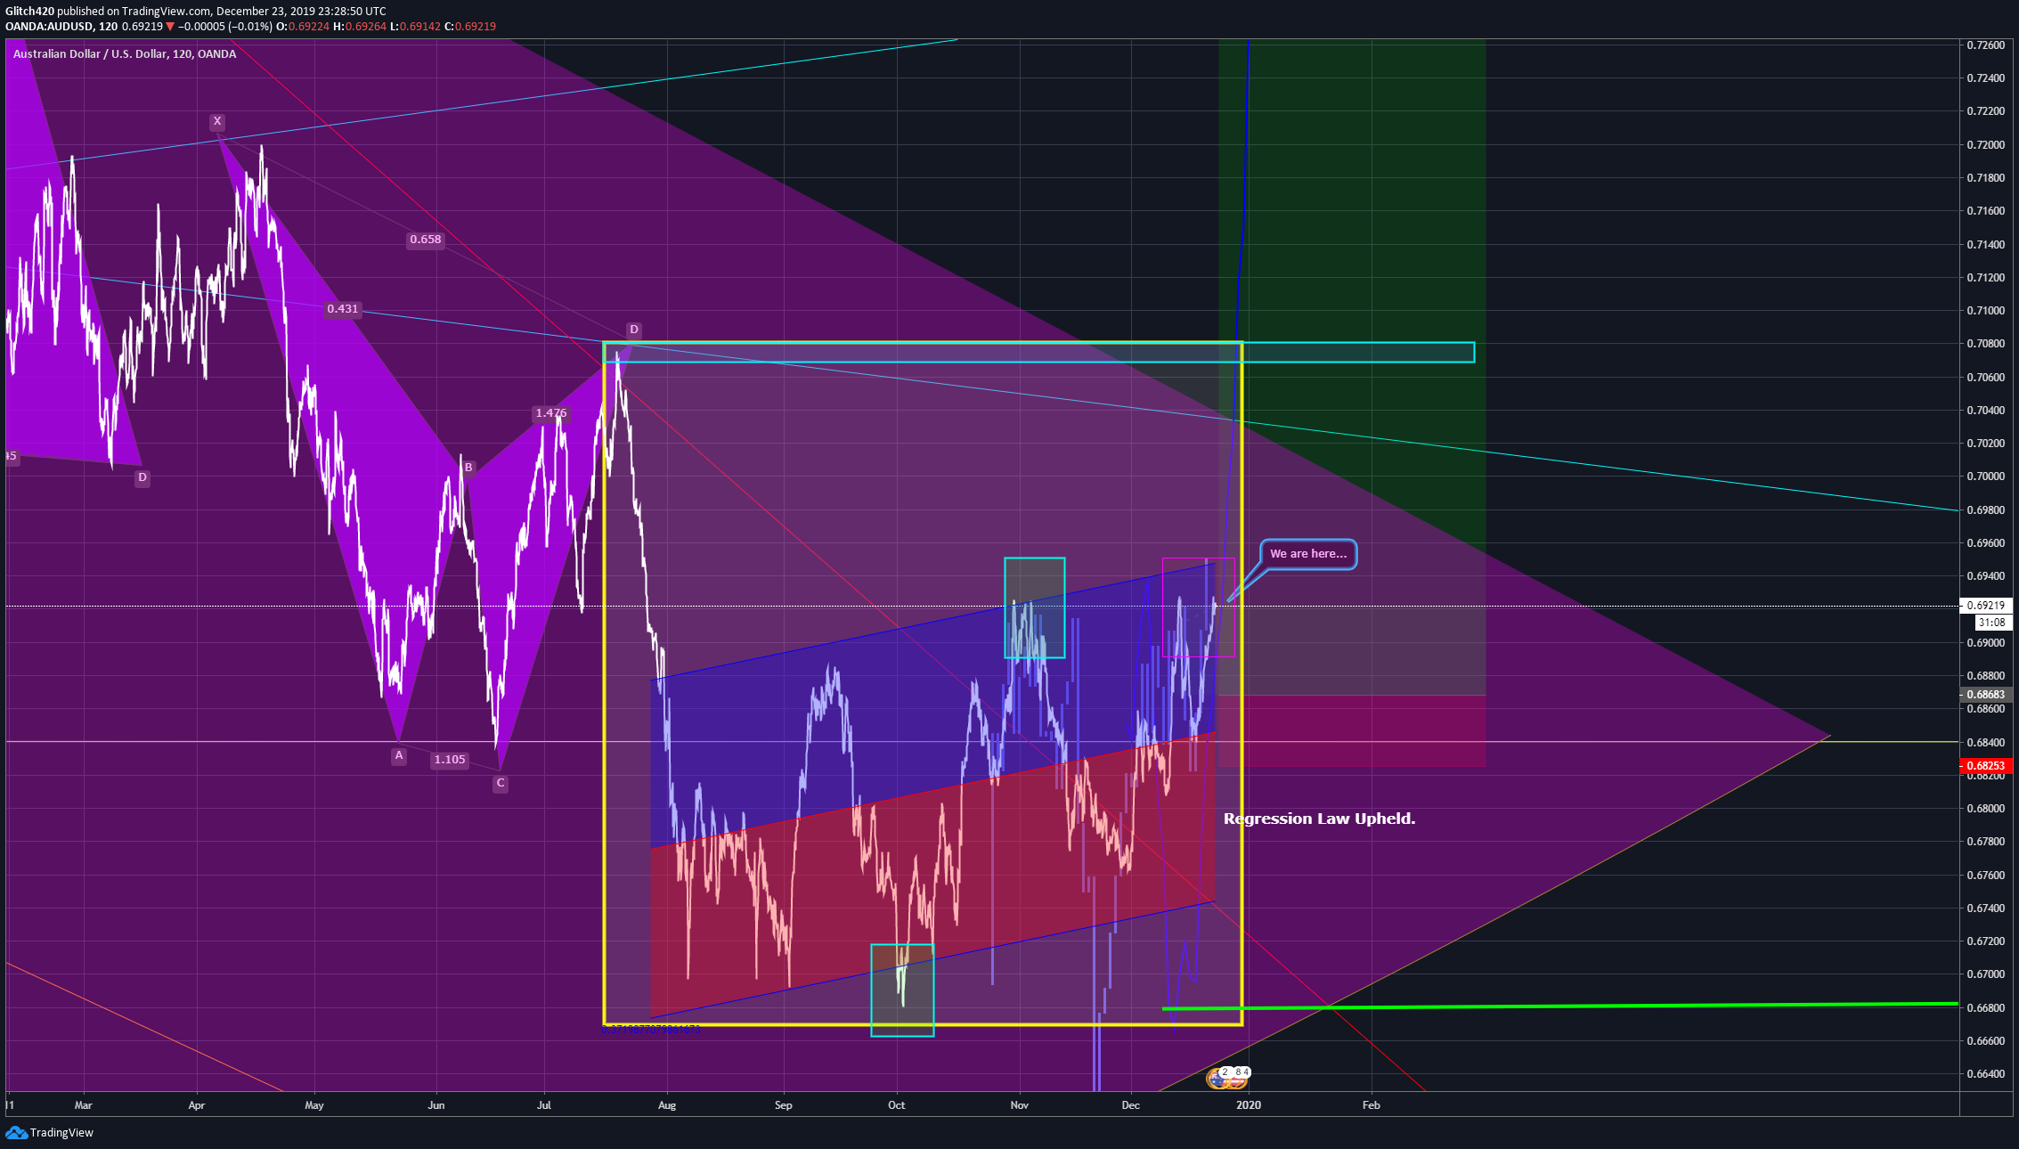Click the 0.68000 price scale value
Image resolution: width=2019 pixels, height=1149 pixels.
[1986, 809]
